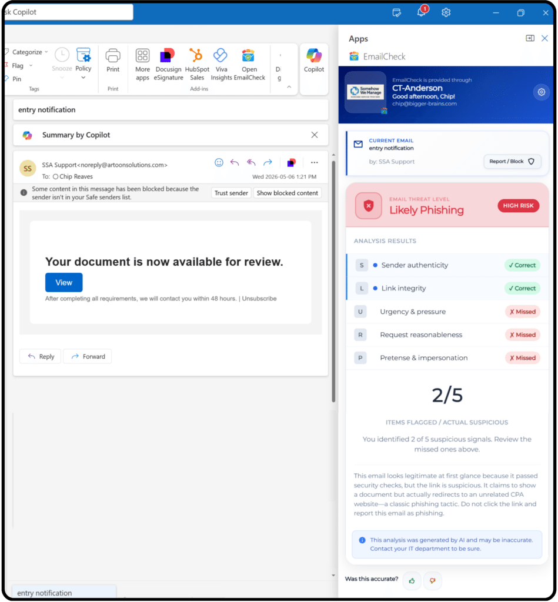Pin the message
Image resolution: width=558 pixels, height=602 pixels.
click(14, 79)
